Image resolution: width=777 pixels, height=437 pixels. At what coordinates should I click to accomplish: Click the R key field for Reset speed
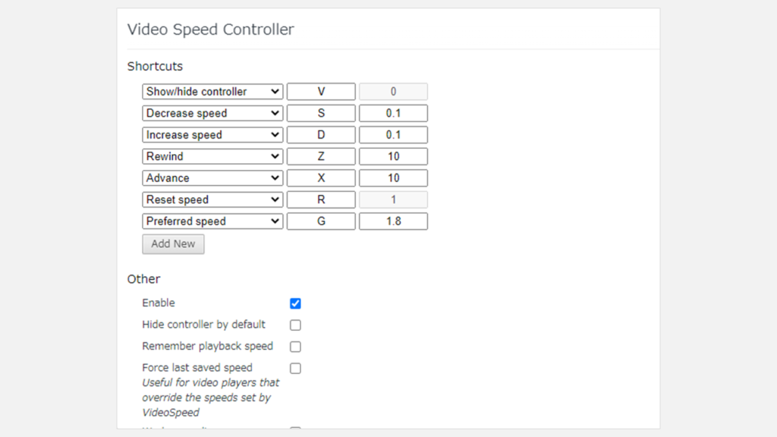[321, 200]
